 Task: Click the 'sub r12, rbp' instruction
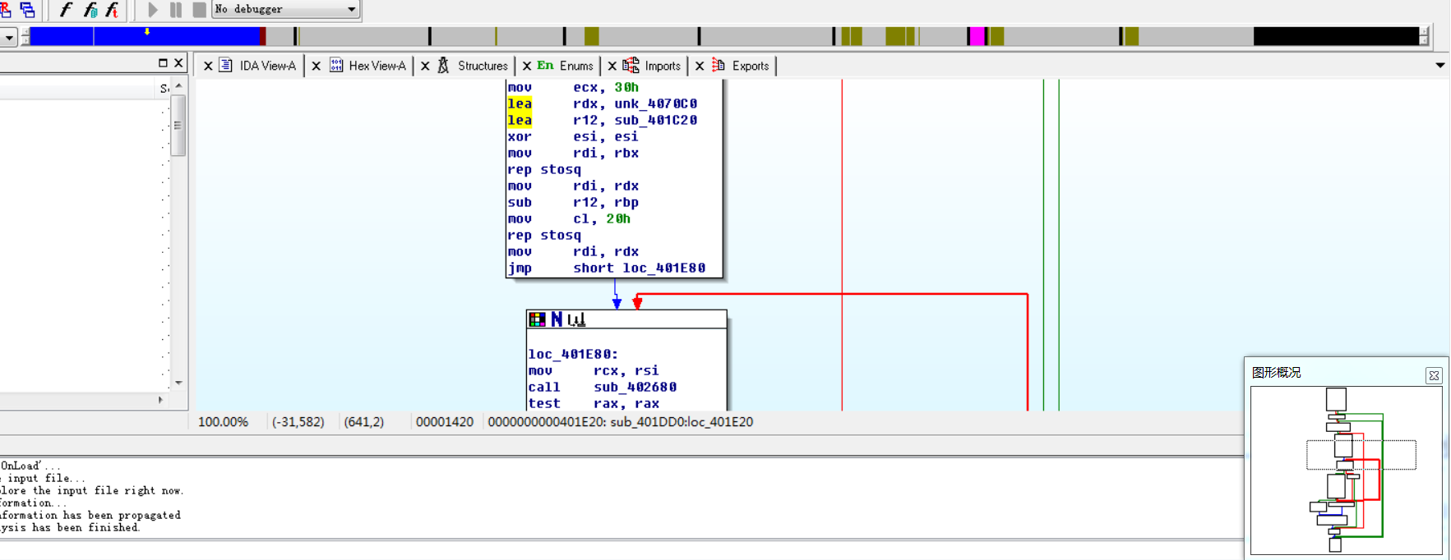click(x=573, y=202)
